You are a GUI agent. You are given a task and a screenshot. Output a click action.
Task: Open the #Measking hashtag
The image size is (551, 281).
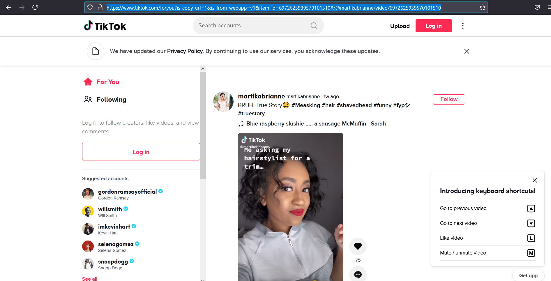(x=306, y=105)
